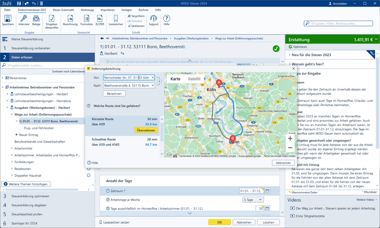Image resolution: width=380 pixels, height=228 pixels.
Task: Click the Vergrößern font size option
Action: (136, 16)
